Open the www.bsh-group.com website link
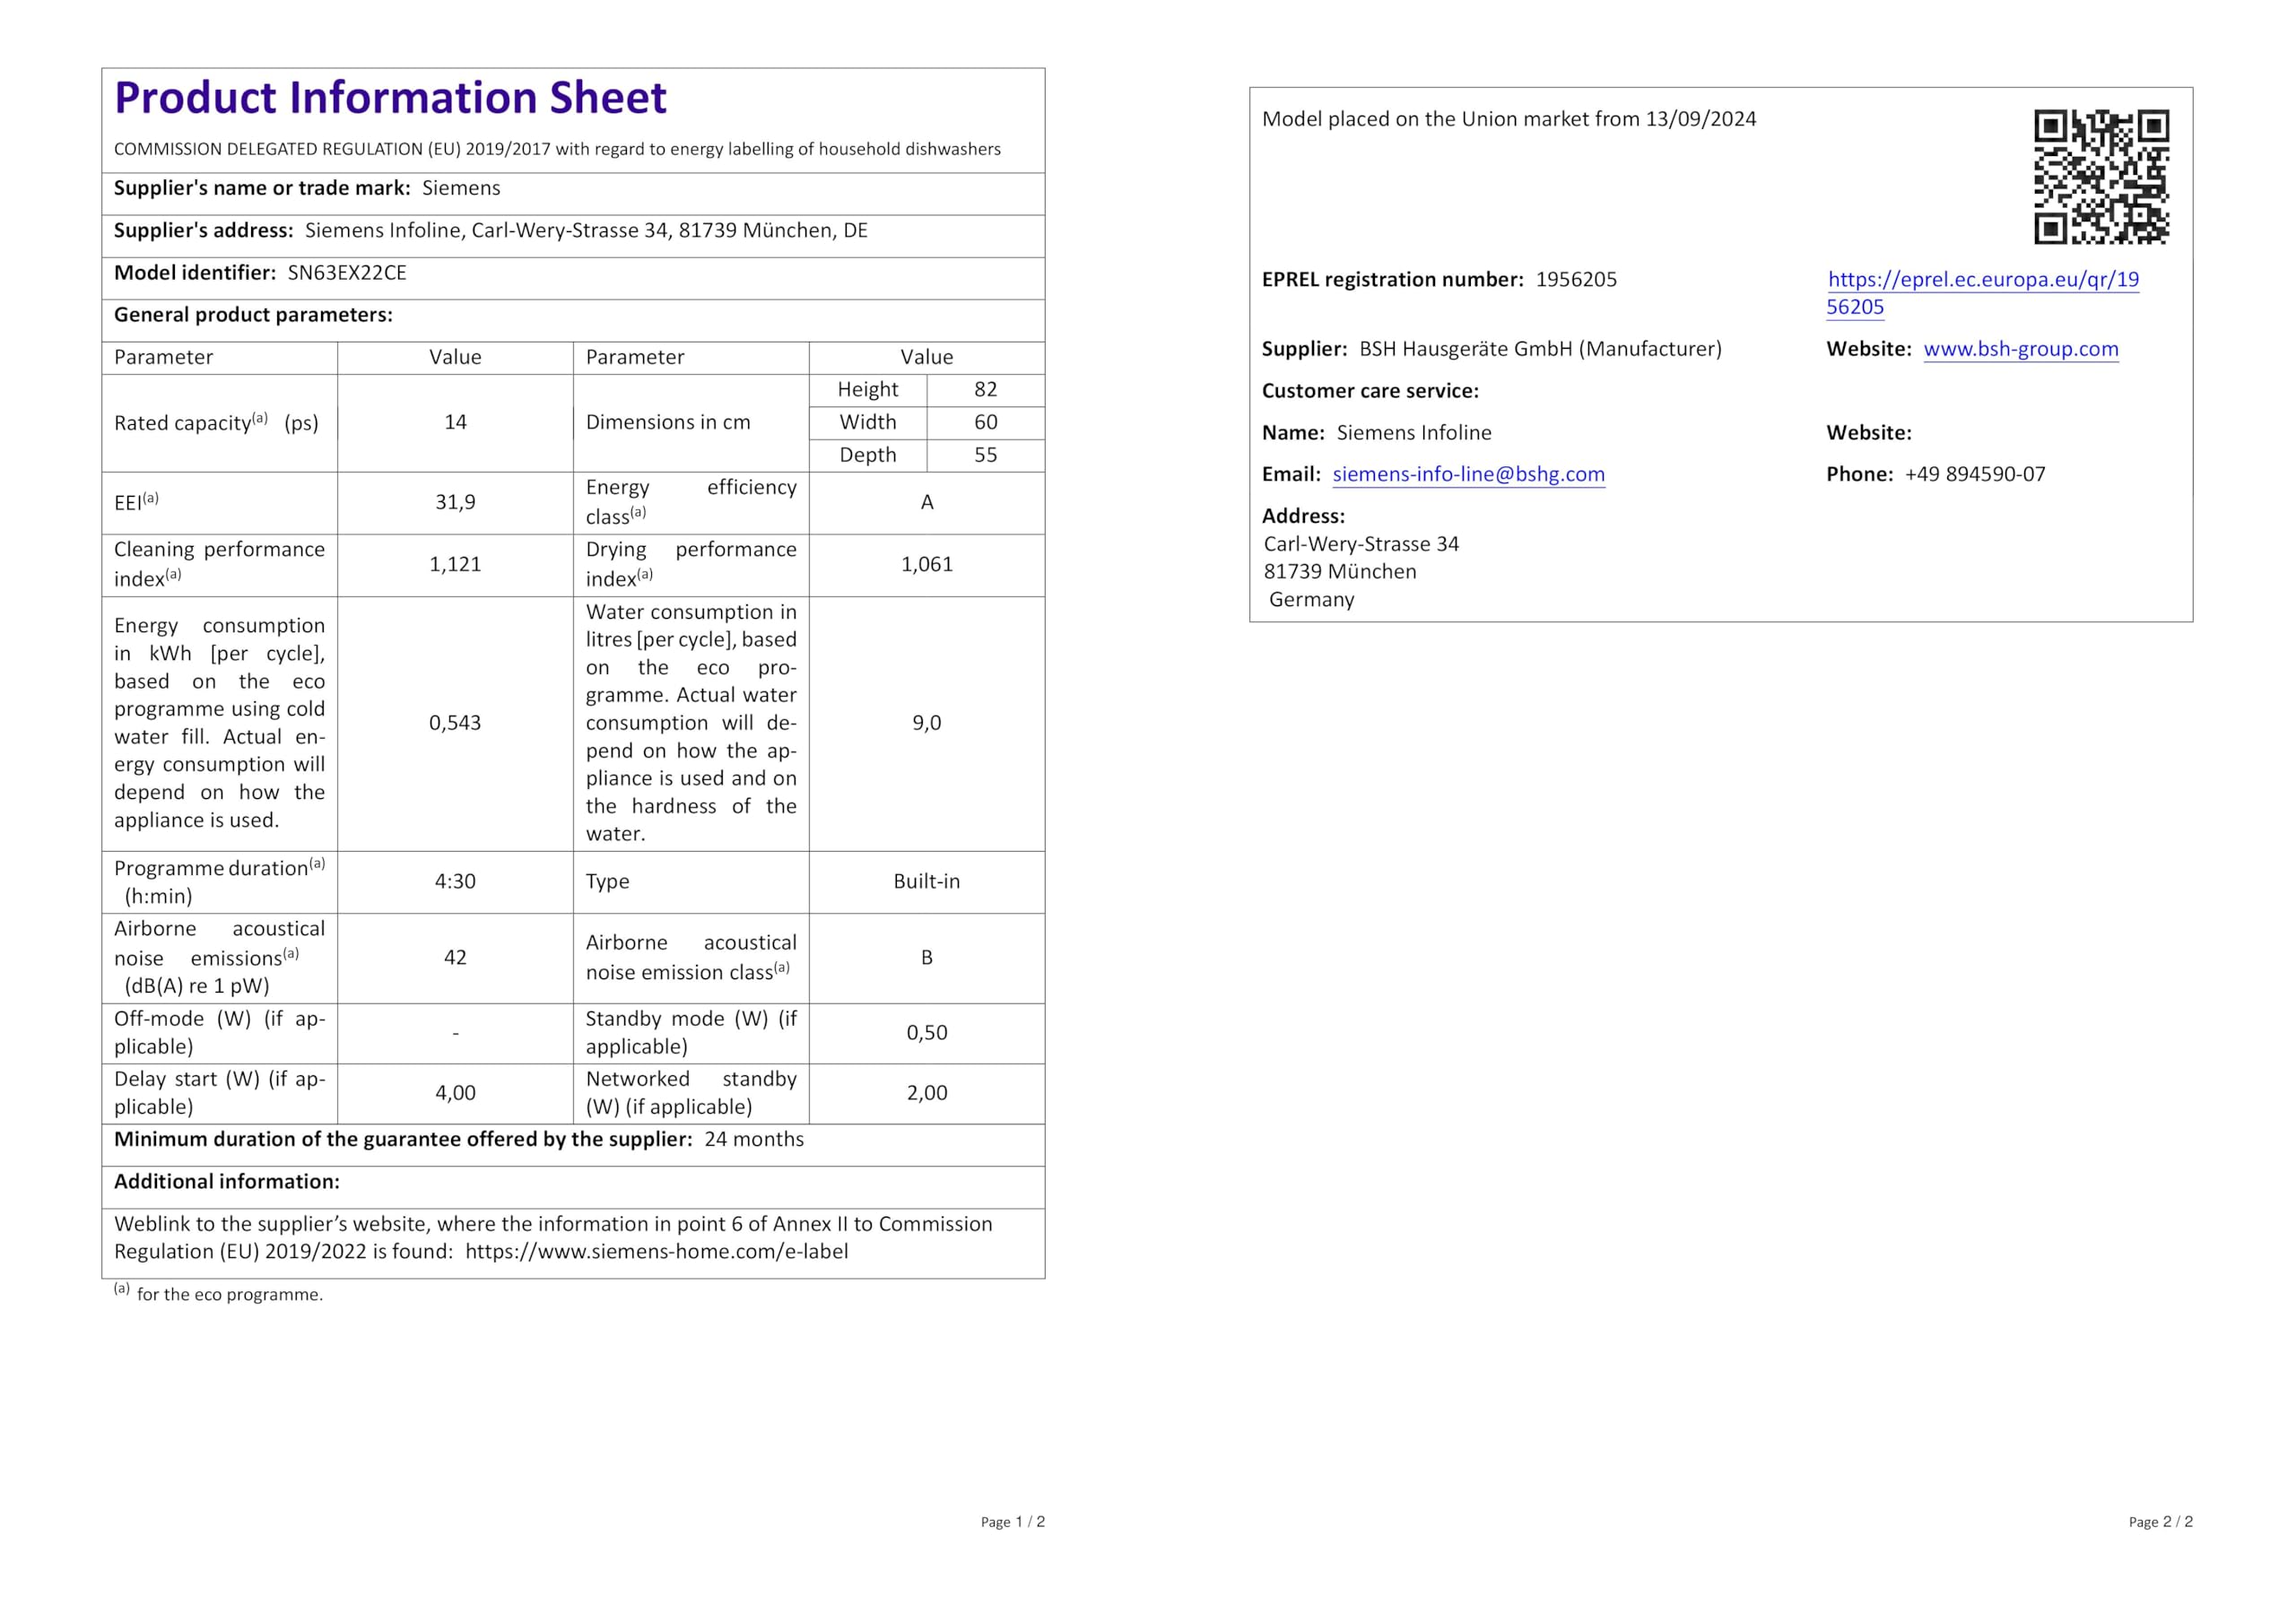 pos(2020,349)
